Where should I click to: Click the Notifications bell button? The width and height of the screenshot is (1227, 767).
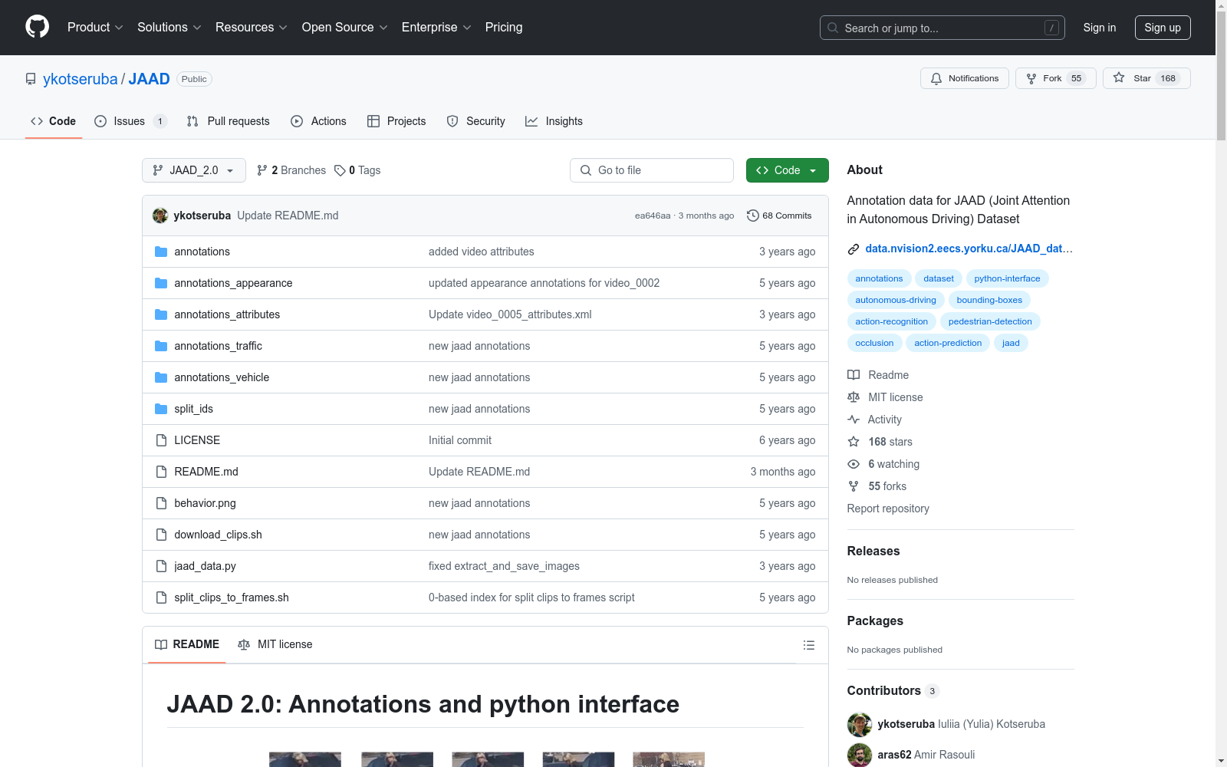(964, 78)
